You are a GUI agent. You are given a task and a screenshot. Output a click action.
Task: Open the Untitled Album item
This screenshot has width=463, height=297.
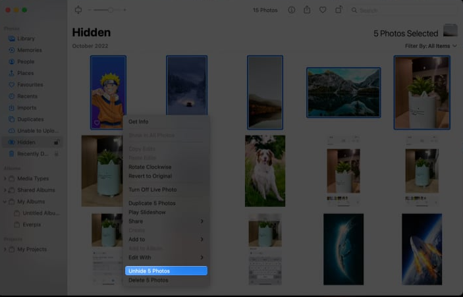point(37,213)
